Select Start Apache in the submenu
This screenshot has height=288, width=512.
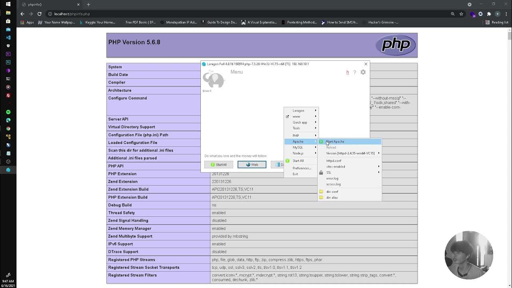click(x=350, y=142)
